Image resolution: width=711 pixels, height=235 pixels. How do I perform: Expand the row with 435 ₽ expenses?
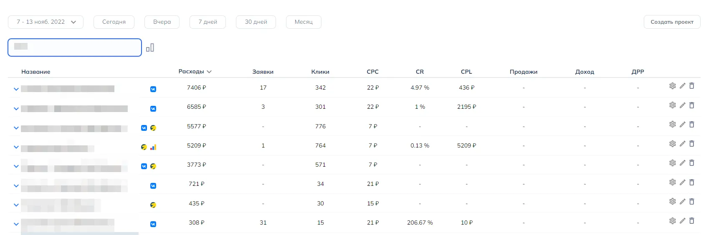[16, 205]
